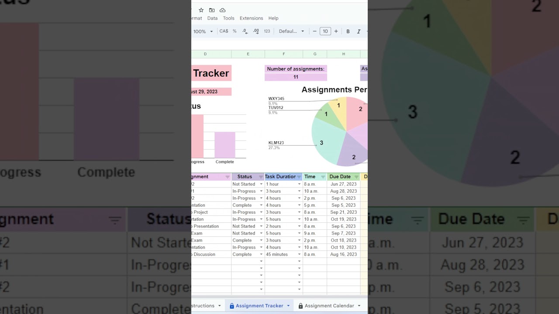Toggle italic formatting

[x=359, y=31]
